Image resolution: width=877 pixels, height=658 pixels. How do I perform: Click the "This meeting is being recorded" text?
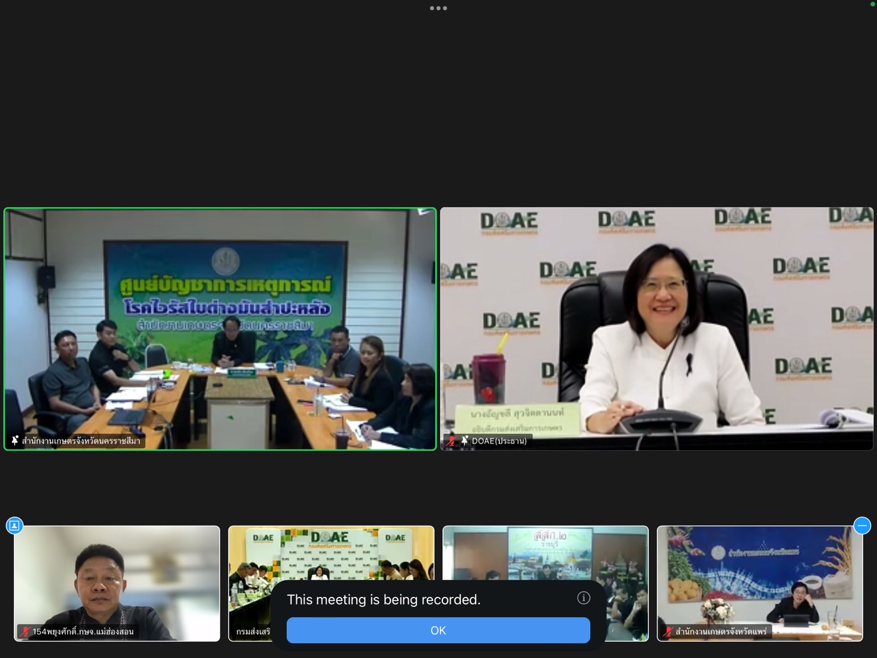pos(384,600)
